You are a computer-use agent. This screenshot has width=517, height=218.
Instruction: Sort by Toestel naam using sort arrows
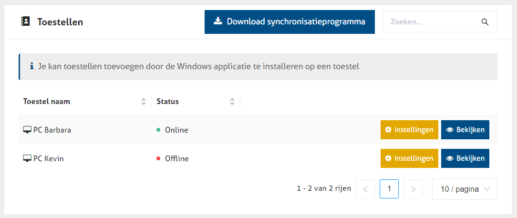(x=143, y=101)
